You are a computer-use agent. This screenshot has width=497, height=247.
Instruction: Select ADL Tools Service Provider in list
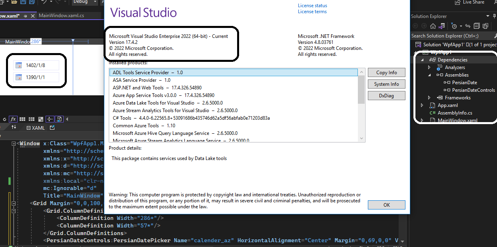[234, 73]
